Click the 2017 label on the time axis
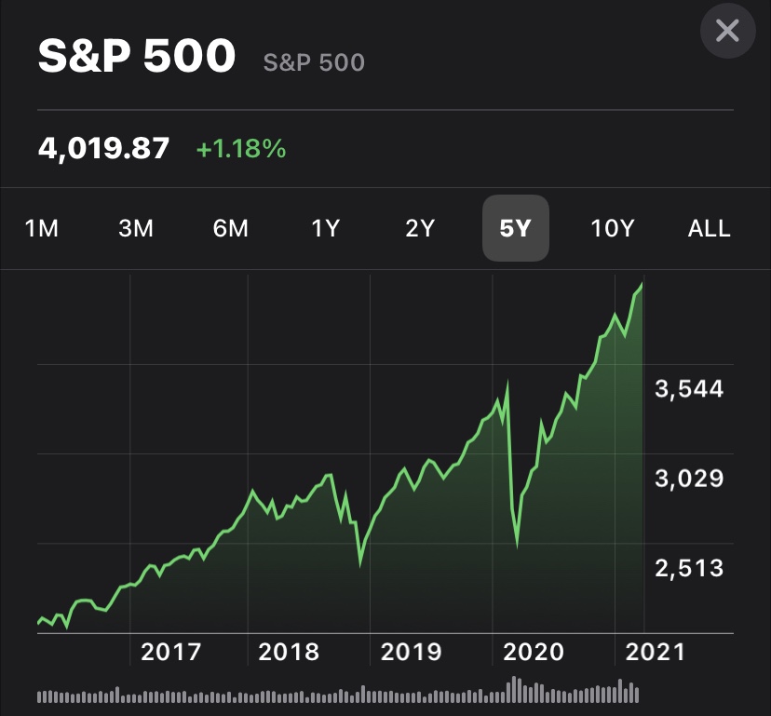This screenshot has height=716, width=771. 170,652
